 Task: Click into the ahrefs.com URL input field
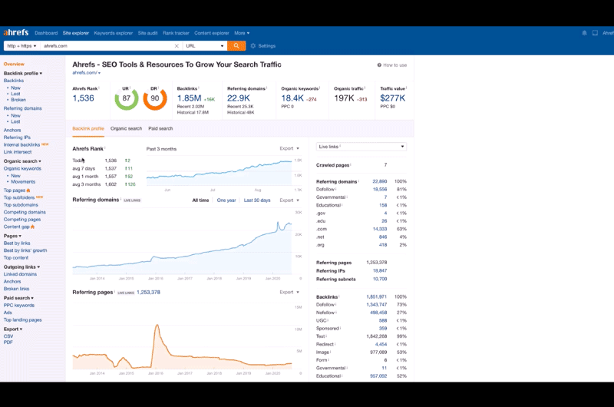[x=107, y=46]
